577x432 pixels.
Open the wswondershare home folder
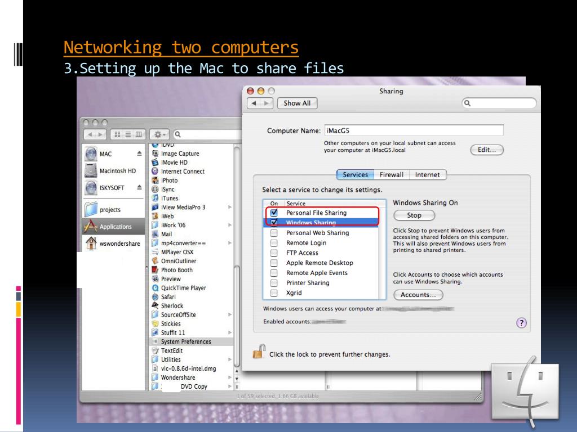(x=91, y=243)
